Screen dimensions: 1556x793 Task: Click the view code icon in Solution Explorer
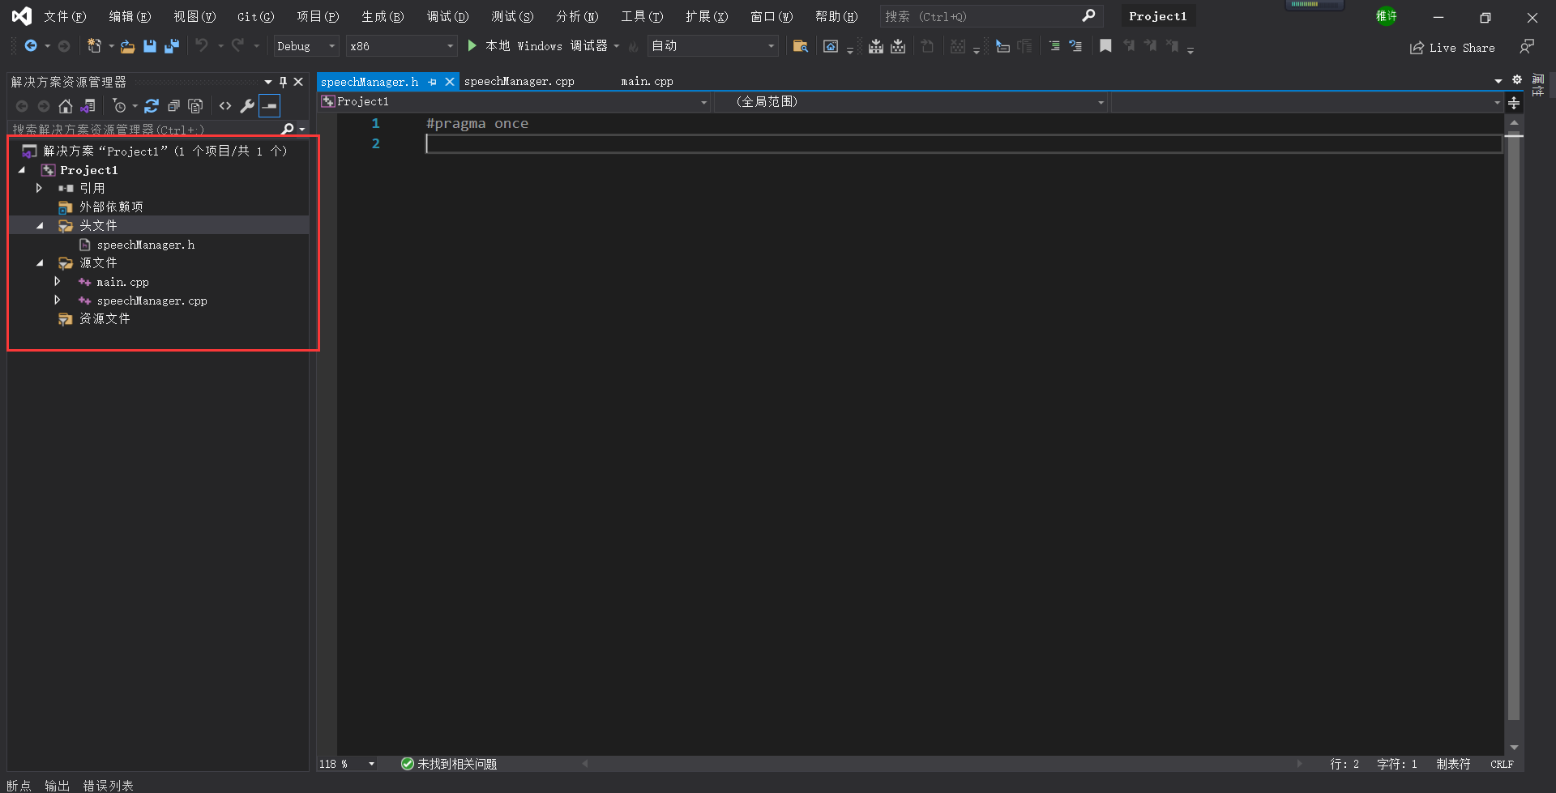(225, 106)
